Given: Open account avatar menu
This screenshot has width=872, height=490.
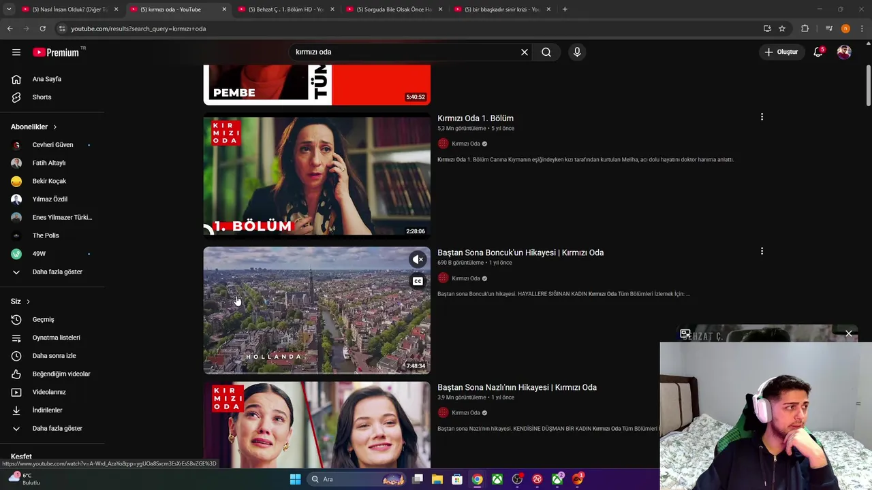Looking at the screenshot, I should point(844,52).
